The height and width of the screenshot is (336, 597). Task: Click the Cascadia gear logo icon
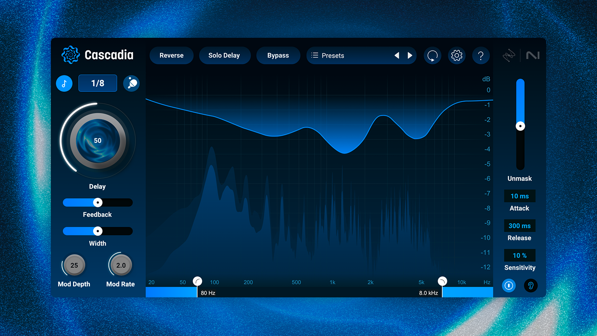tap(70, 55)
